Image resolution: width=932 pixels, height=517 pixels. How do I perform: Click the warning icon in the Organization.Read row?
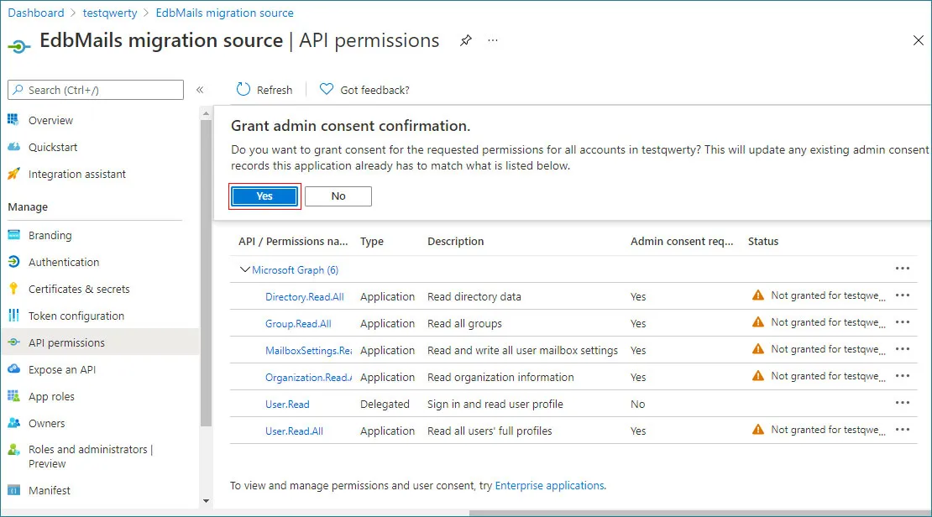pos(758,375)
